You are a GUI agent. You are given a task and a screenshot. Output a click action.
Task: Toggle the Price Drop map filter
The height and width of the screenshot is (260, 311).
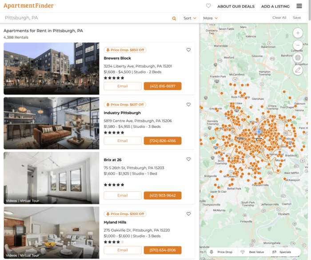[221, 252]
